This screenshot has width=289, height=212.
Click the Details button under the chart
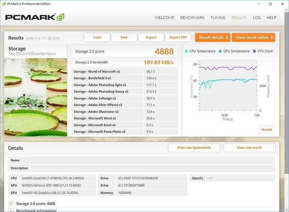[x=267, y=129]
